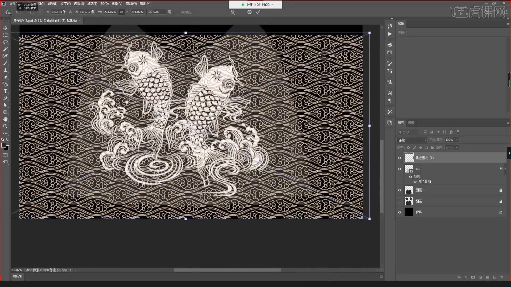Change the screen mode
This screenshot has height=287, width=511.
[x=5, y=162]
